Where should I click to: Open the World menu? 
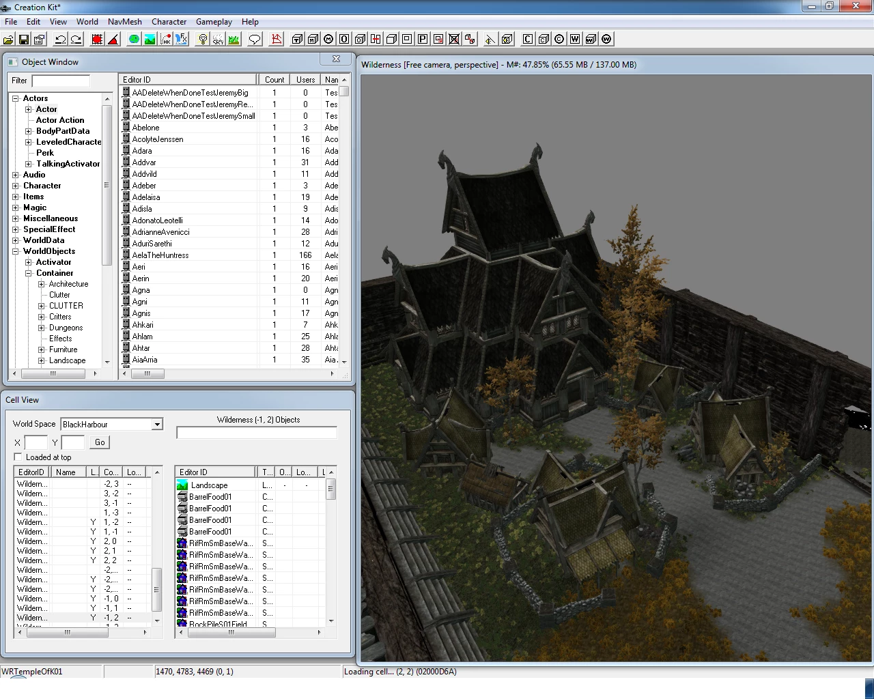[x=87, y=22]
